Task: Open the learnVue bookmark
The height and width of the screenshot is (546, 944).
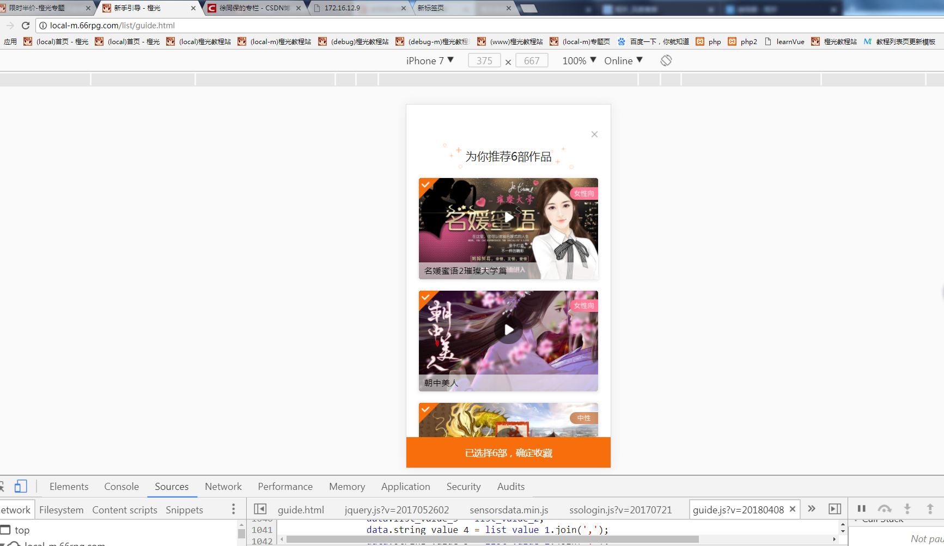Action: (785, 41)
